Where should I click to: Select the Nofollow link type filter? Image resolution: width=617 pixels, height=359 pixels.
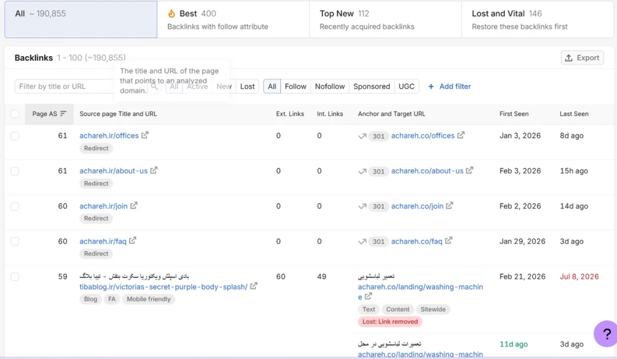pyautogui.click(x=330, y=86)
